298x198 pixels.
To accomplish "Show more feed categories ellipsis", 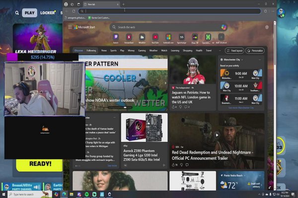I will (x=220, y=50).
